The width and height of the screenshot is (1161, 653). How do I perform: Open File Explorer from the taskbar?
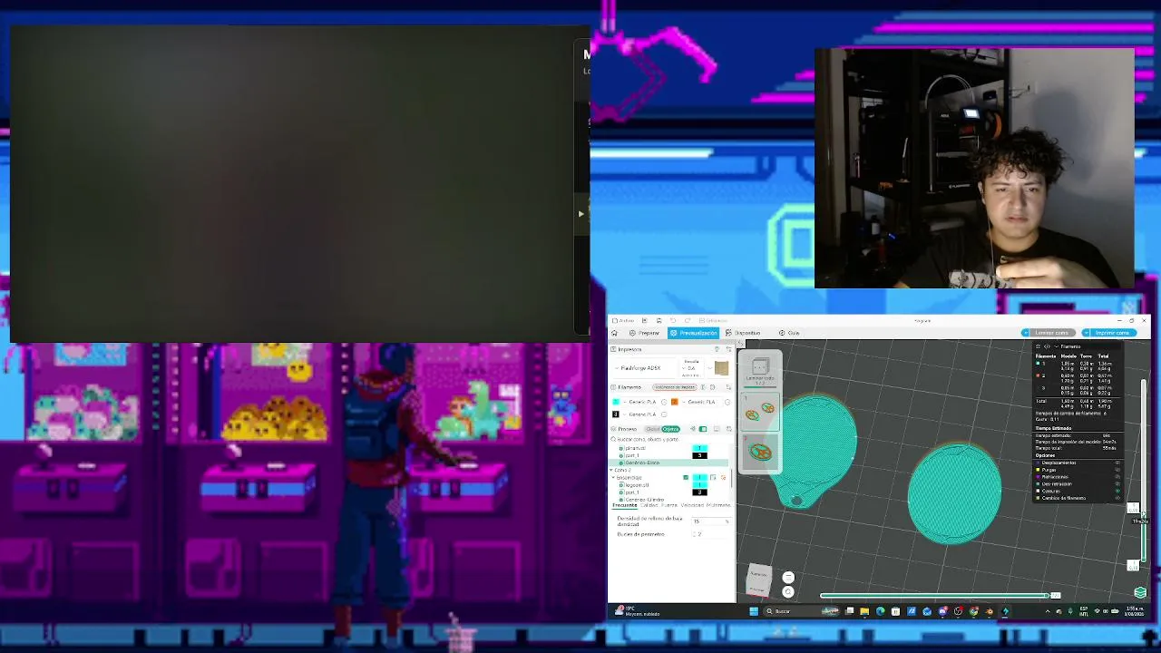(864, 611)
